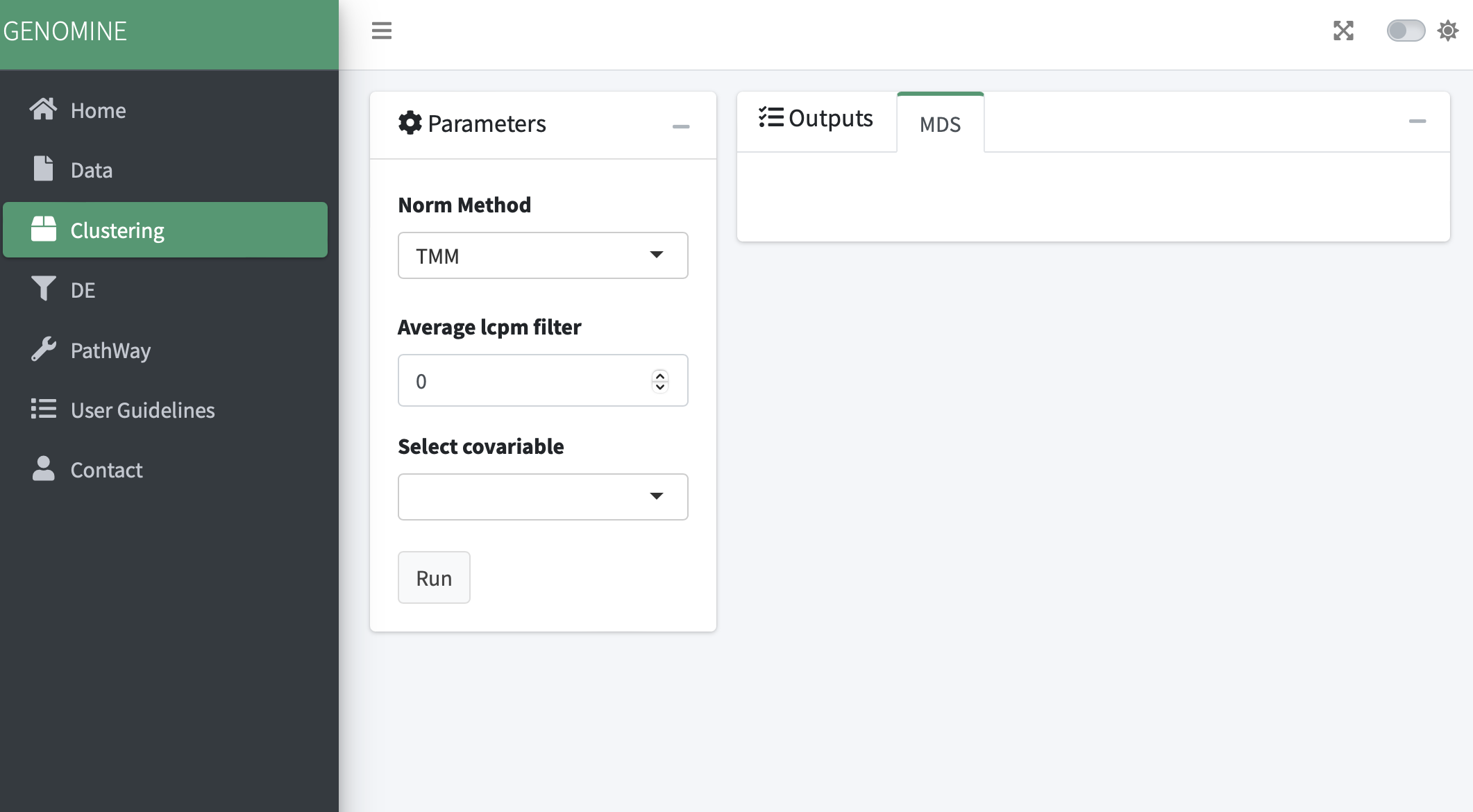Toggle the fullscreen expand button
1473x812 pixels.
click(x=1344, y=31)
